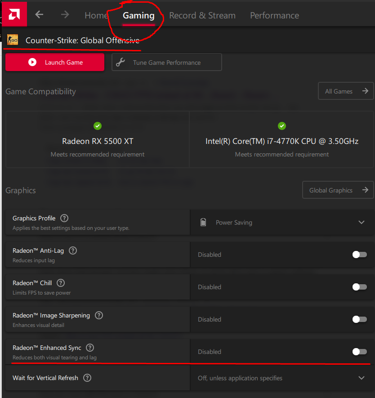The height and width of the screenshot is (398, 375).
Task: Click the Radeon Anti-Lag label
Action: pos(38,250)
